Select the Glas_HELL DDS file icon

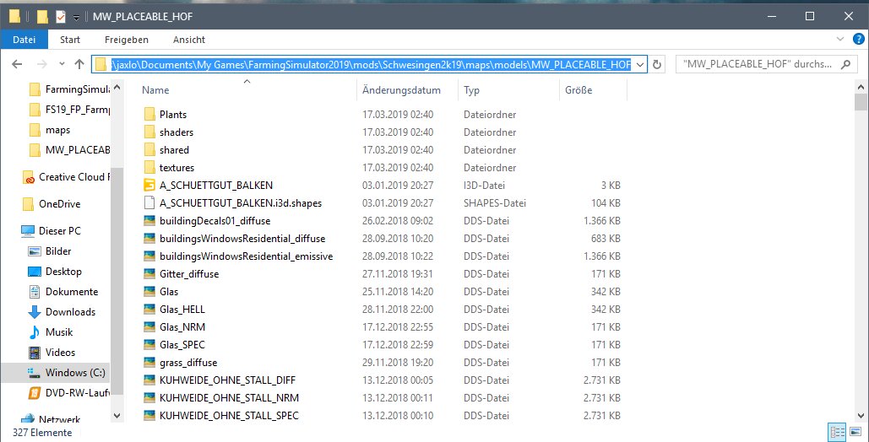[149, 310]
